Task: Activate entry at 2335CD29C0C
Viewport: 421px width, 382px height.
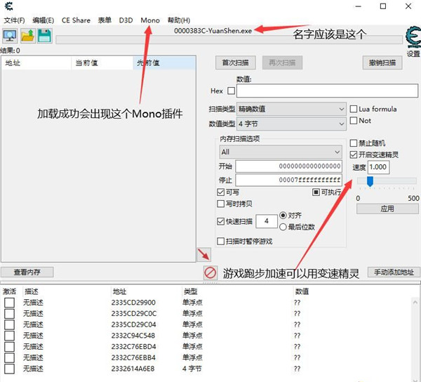Action: pos(9,313)
